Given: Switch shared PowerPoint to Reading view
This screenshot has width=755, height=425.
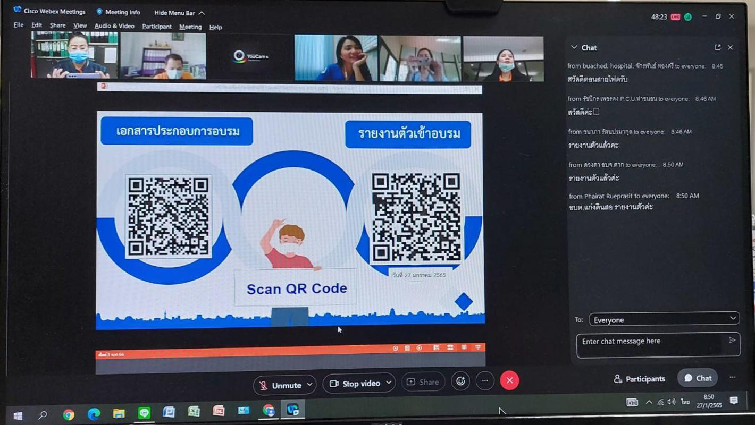Looking at the screenshot, I should [x=464, y=347].
